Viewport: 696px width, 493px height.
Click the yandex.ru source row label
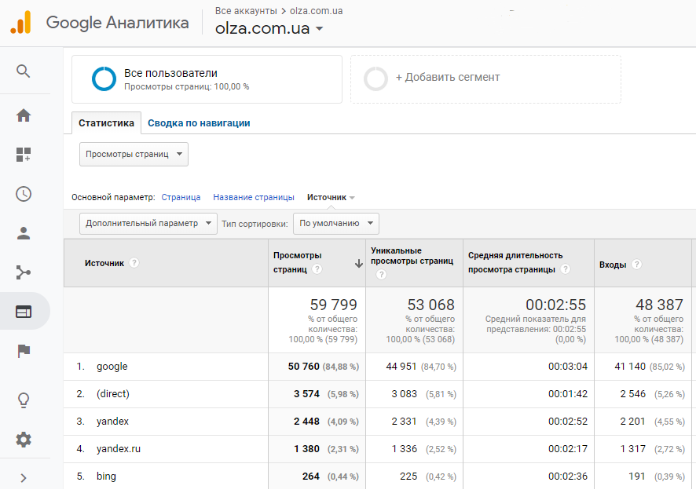pos(119,449)
